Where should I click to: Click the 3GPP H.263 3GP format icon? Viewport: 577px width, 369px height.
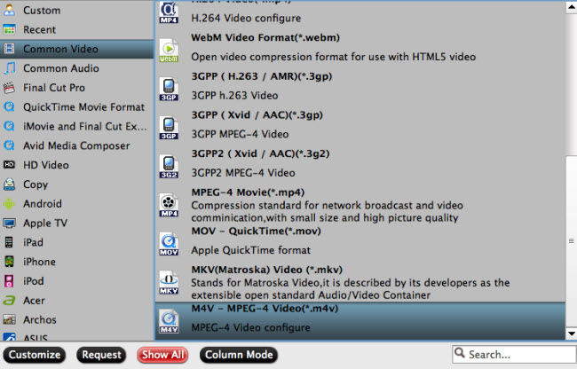pyautogui.click(x=169, y=90)
